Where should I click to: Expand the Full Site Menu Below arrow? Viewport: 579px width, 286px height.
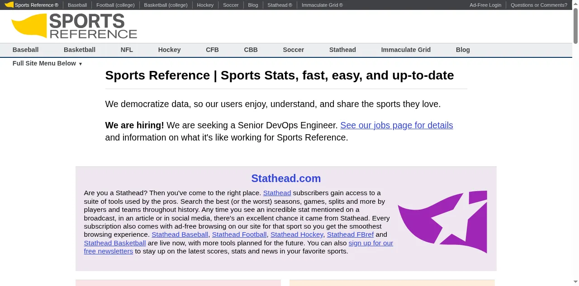click(x=80, y=64)
